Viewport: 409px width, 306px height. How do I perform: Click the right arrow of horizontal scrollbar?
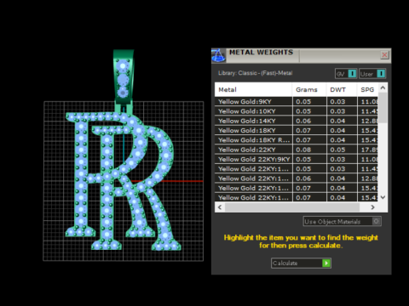point(372,207)
